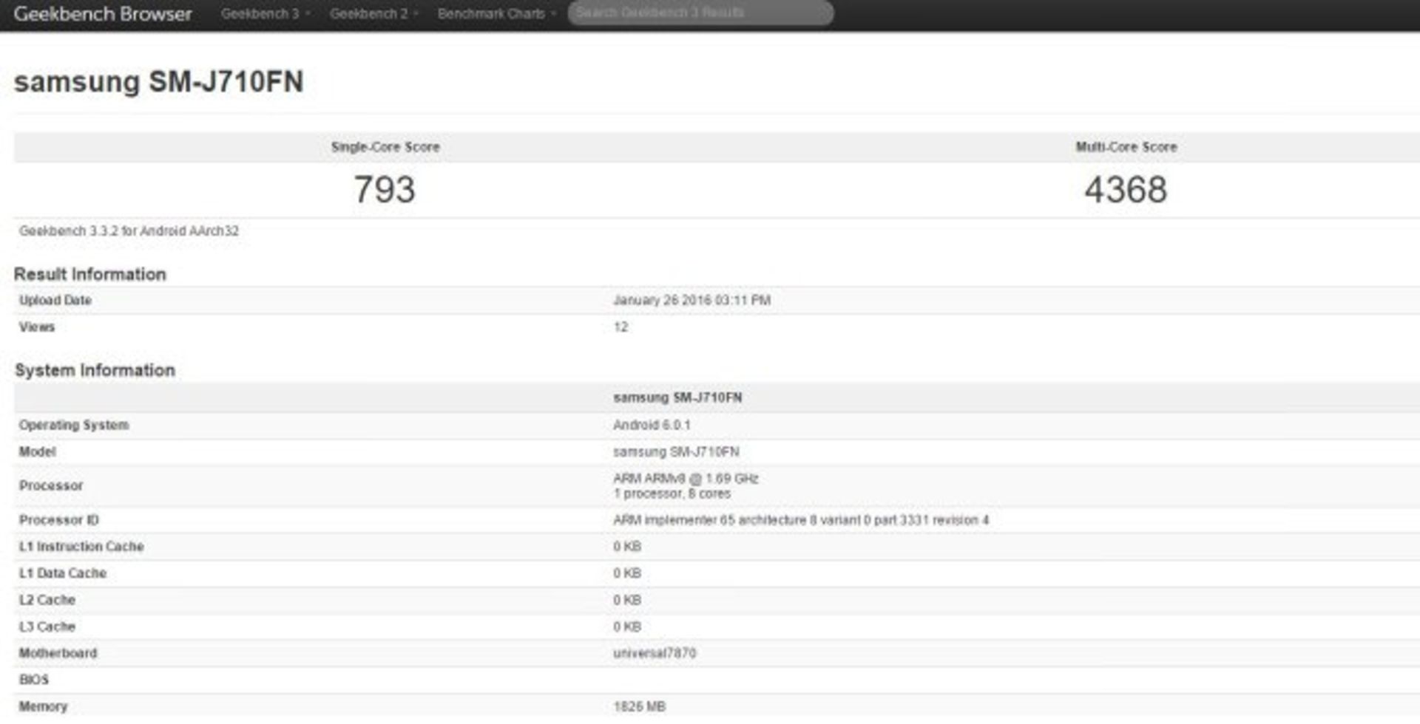Select the Processor ID label
This screenshot has width=1420, height=724.
pos(59,520)
